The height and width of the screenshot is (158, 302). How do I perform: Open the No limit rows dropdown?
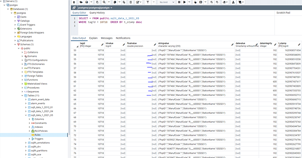click(x=167, y=2)
